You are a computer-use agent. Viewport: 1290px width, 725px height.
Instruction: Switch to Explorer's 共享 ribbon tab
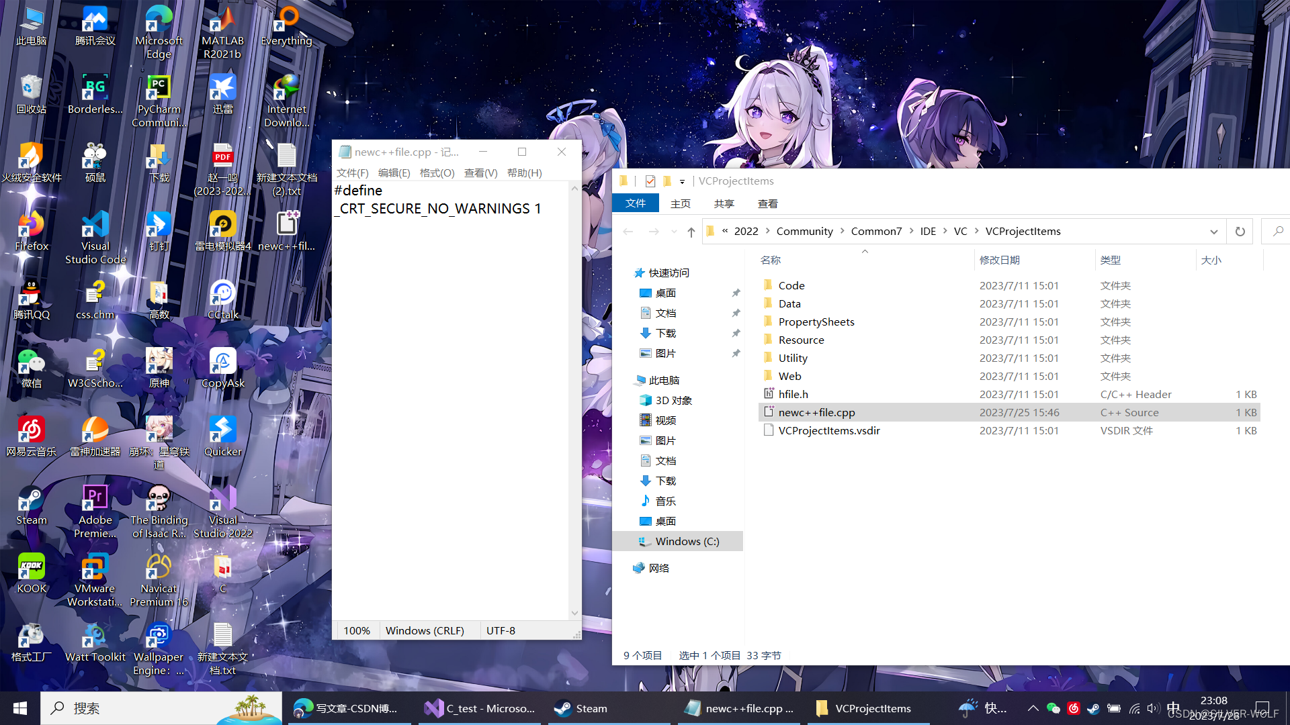(724, 203)
